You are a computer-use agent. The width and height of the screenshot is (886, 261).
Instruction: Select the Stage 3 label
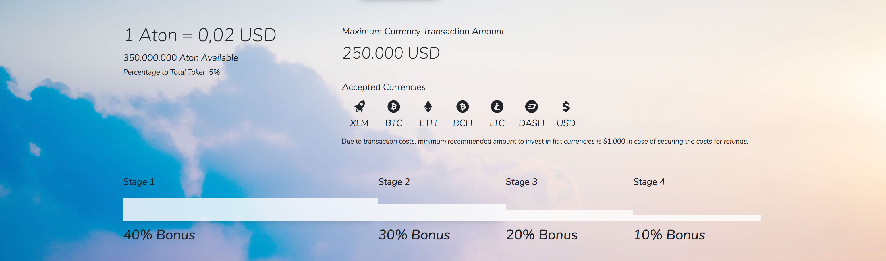click(x=522, y=181)
